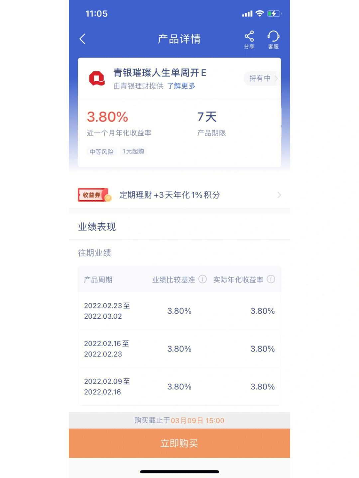Select the 中等风险 risk tag
The height and width of the screenshot is (478, 359).
[x=101, y=151]
